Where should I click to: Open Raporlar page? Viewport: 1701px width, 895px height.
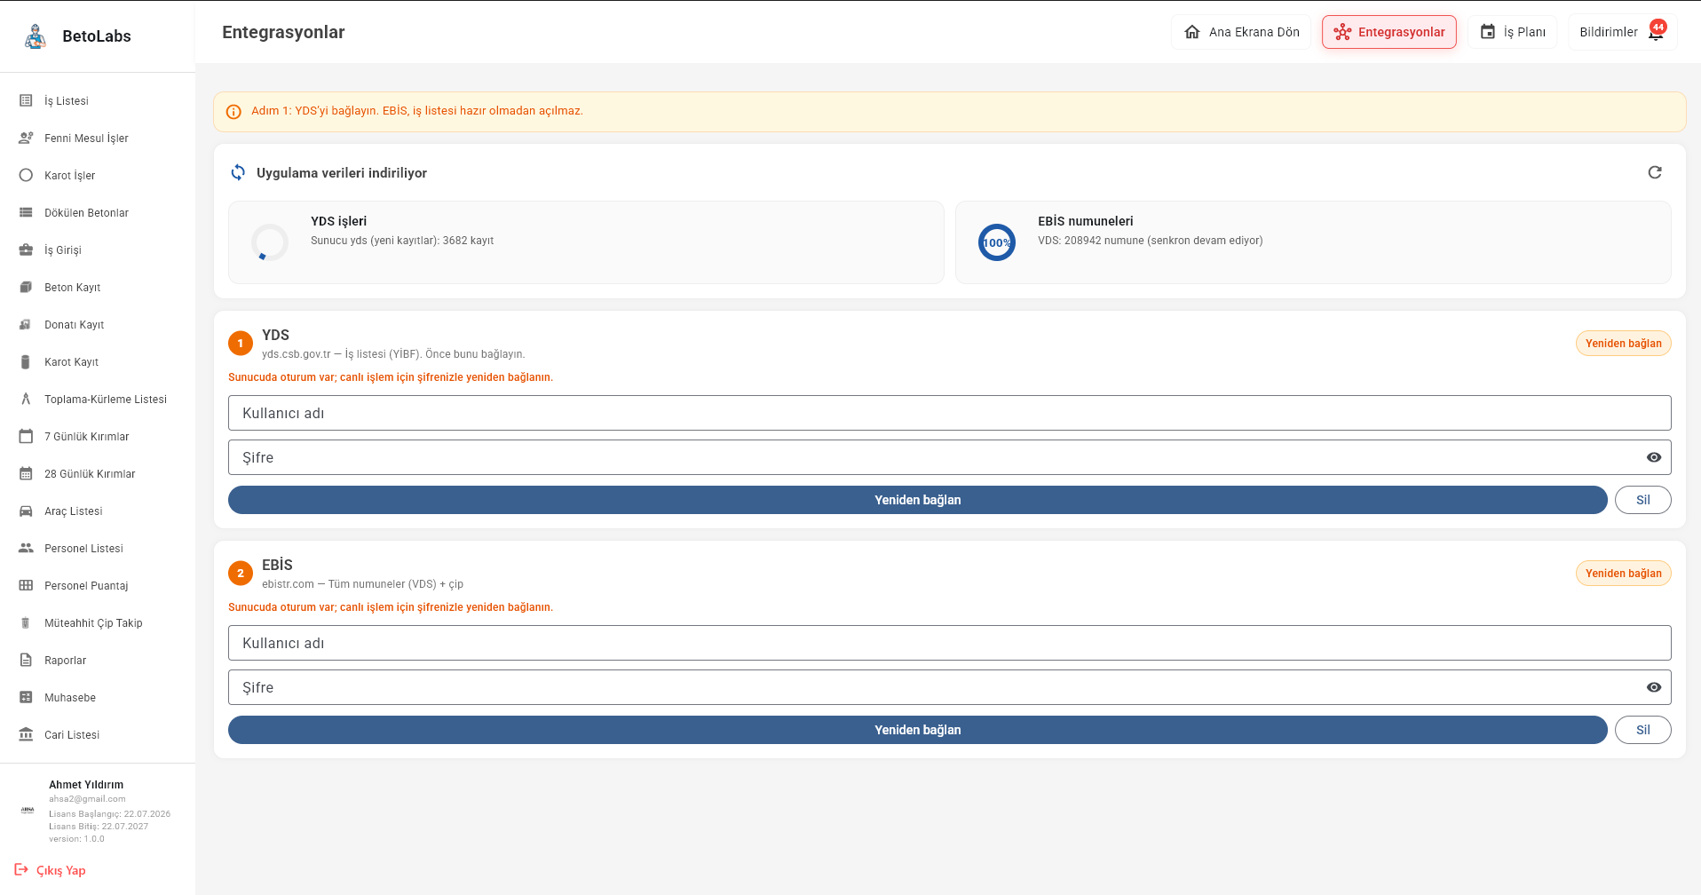pos(98,661)
